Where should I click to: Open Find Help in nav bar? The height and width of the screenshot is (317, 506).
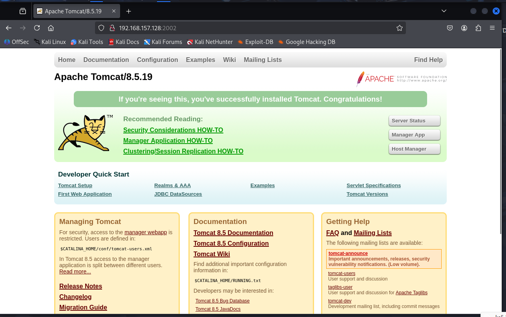(x=428, y=60)
